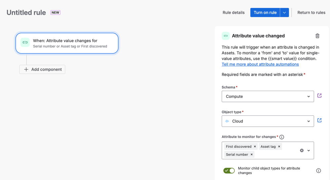Delete the Attribute value changed trigger via trash icon

317,36
